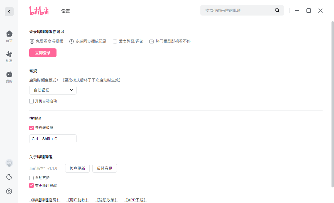Open the 《用户协议》 link
Viewport: 334px width, 203px height.
pyautogui.click(x=77, y=200)
